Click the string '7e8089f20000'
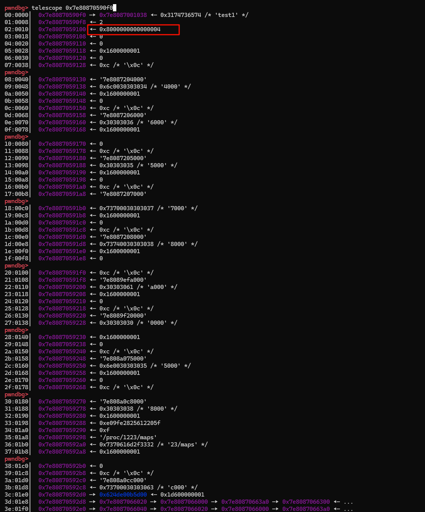The image size is (425, 512). (x=123, y=316)
